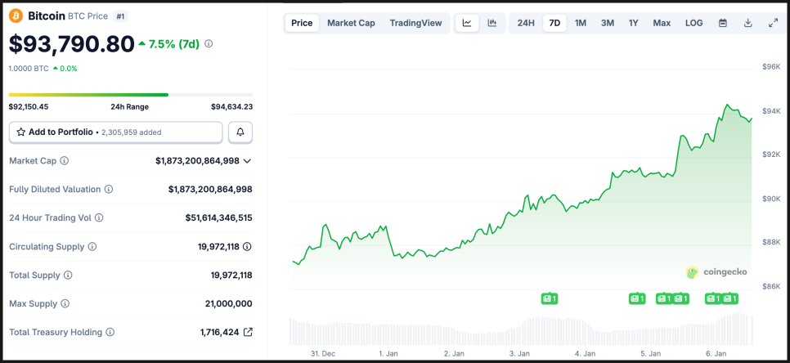
Task: Click the news marker near 3 Jan
Action: (550, 298)
